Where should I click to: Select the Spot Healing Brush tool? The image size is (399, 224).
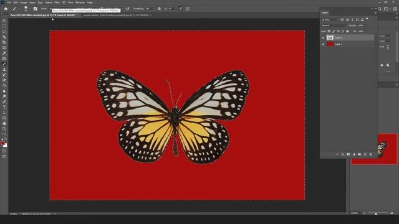[4, 58]
